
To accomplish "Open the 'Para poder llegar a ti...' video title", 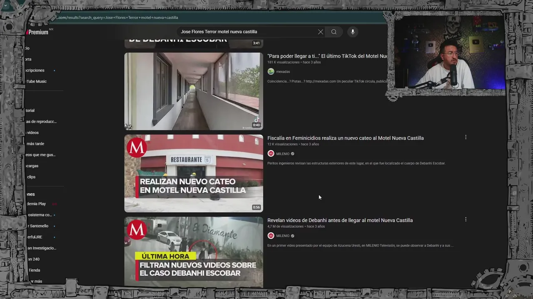I will point(327,56).
